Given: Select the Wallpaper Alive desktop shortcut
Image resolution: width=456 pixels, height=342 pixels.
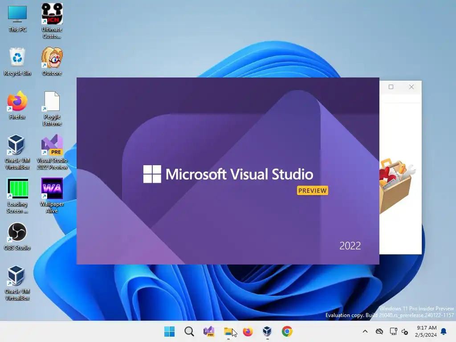Looking at the screenshot, I should pos(52,196).
